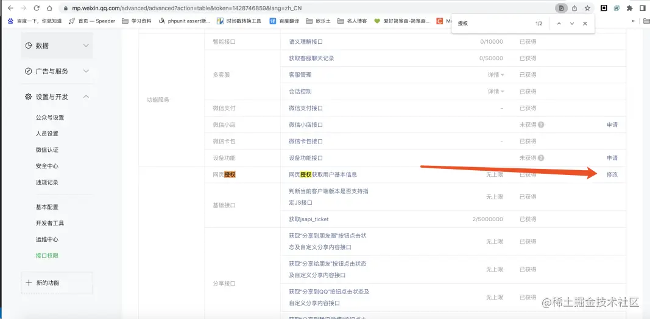This screenshot has width=650, height=319.
Task: Open 微信认证 in sidebar
Action: (48, 149)
